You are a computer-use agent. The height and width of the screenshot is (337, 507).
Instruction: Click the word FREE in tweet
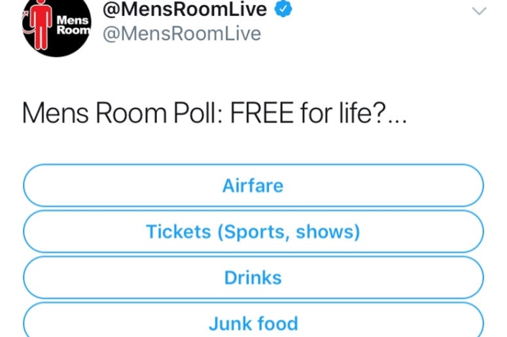click(x=262, y=113)
